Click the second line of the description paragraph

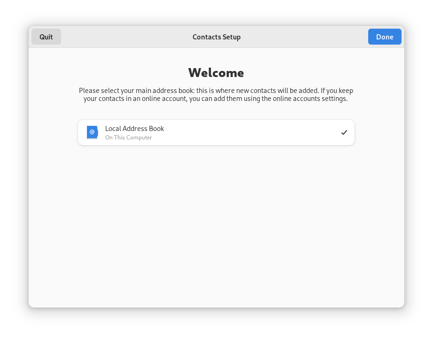click(216, 99)
